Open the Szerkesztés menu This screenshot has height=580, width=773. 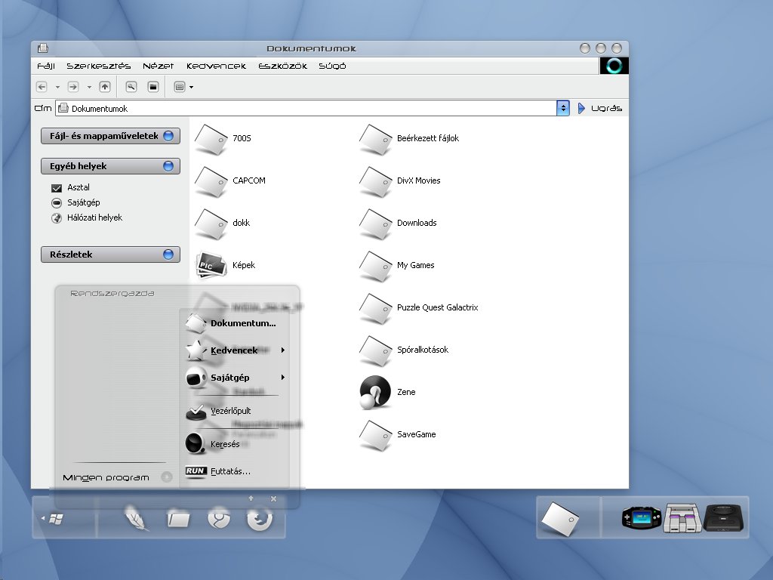[99, 66]
